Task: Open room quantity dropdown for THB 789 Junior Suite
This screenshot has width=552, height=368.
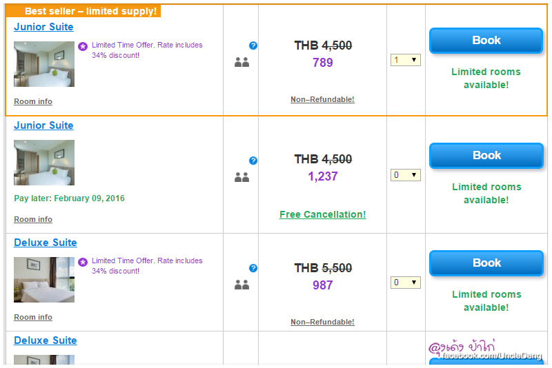Action: pyautogui.click(x=406, y=60)
